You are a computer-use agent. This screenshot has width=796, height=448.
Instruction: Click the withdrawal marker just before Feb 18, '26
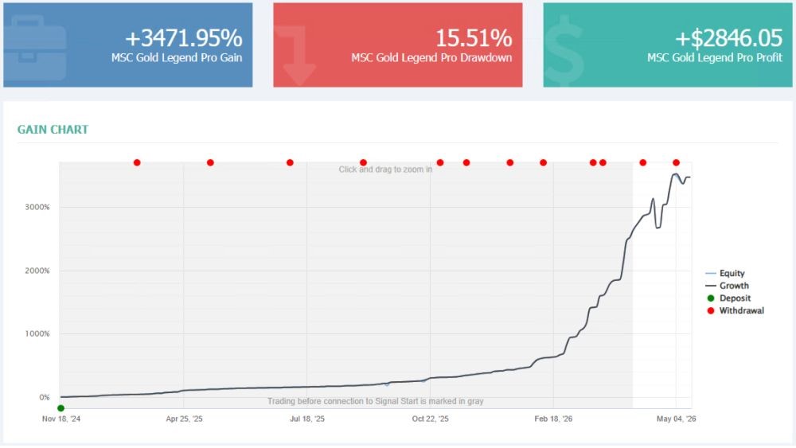click(x=544, y=163)
